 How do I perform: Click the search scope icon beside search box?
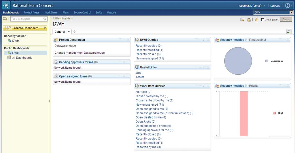pyautogui.click(x=6, y=19)
